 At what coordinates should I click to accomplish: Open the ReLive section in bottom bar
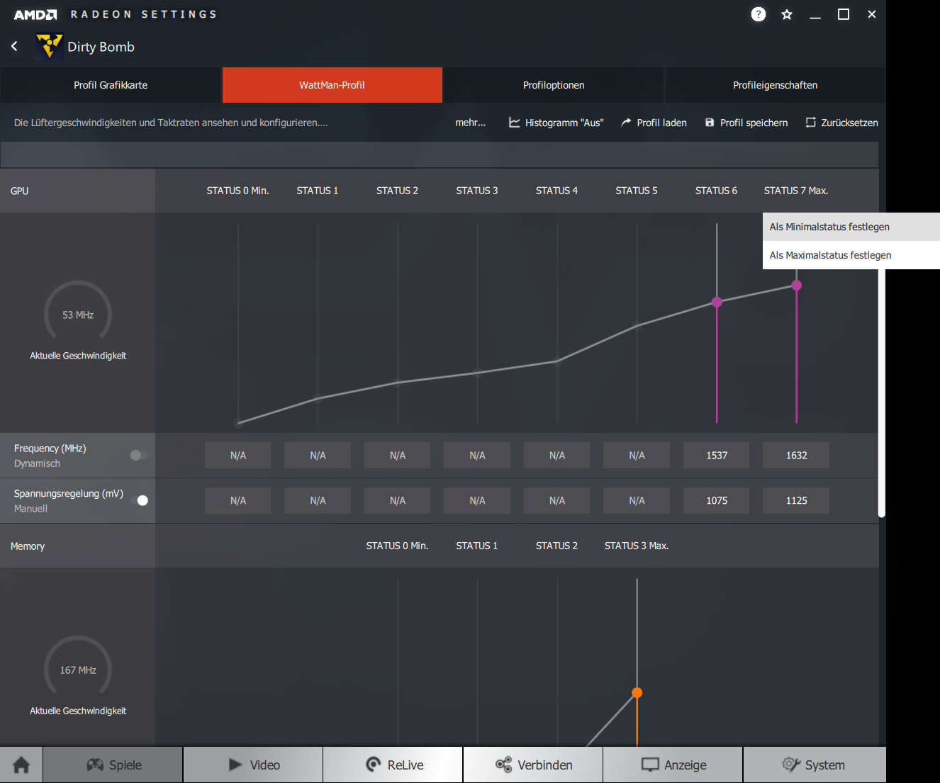click(x=393, y=765)
